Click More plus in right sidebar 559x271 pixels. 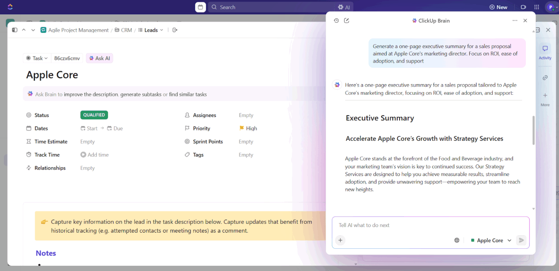(545, 99)
